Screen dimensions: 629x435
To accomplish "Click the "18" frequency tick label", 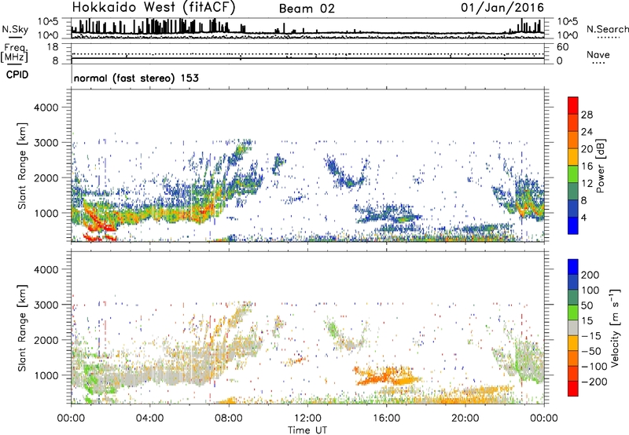I will (x=53, y=47).
